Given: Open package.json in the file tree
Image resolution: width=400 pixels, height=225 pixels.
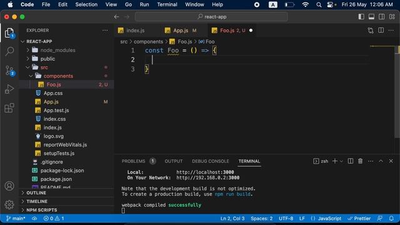Looking at the screenshot, I should (66, 179).
